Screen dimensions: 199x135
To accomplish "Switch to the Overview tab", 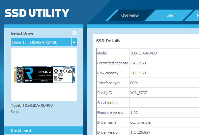I will pyautogui.click(x=130, y=16).
